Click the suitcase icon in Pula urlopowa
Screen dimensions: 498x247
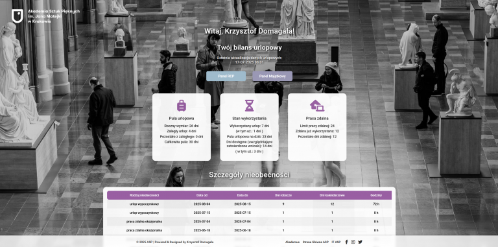[x=182, y=106]
